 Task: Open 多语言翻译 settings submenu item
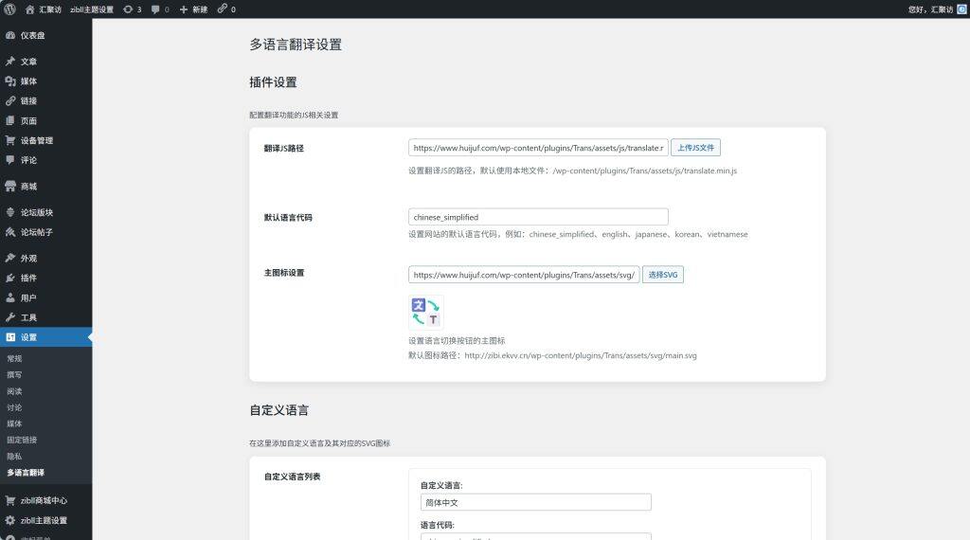[x=26, y=473]
